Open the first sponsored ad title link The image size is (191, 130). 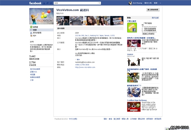[x=132, y=21]
